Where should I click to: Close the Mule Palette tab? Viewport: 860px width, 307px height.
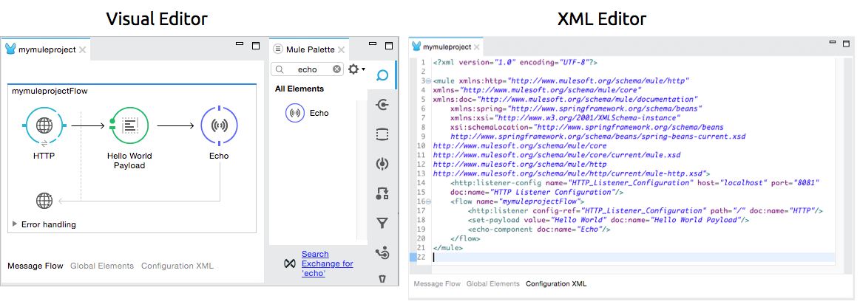pyautogui.click(x=341, y=49)
